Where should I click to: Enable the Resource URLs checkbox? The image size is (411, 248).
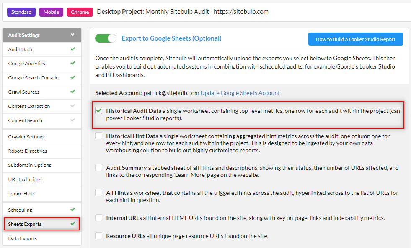[99, 236]
